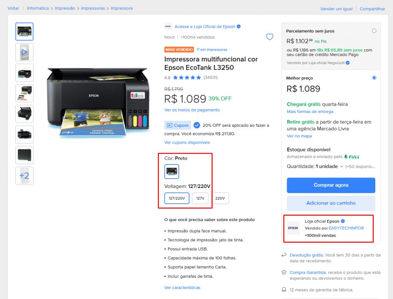393x299 pixels.
Task: Select the Melhor preço radio option
Action: [x=374, y=78]
